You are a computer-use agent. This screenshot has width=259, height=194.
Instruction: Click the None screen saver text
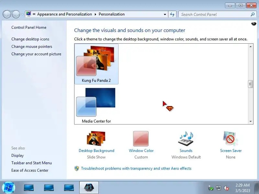231,157
